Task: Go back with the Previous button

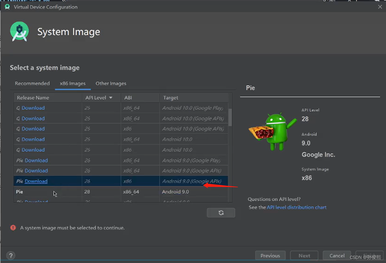Action: point(270,256)
